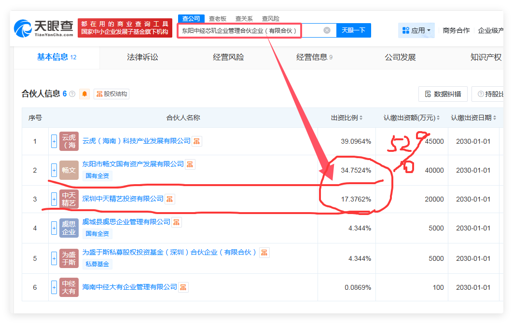Click the red promotional banner 都在用的商业查询工具

(125, 28)
